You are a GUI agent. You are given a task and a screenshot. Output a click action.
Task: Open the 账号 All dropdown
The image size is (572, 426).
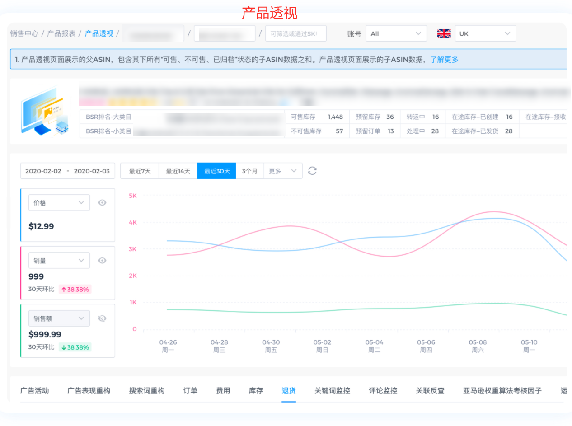tap(396, 34)
